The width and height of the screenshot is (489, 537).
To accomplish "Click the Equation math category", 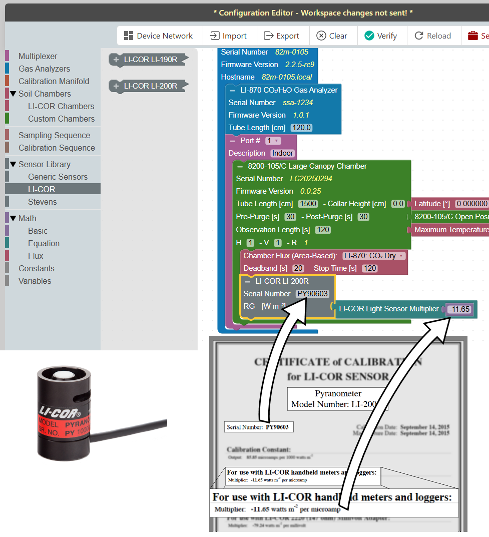I will click(44, 243).
